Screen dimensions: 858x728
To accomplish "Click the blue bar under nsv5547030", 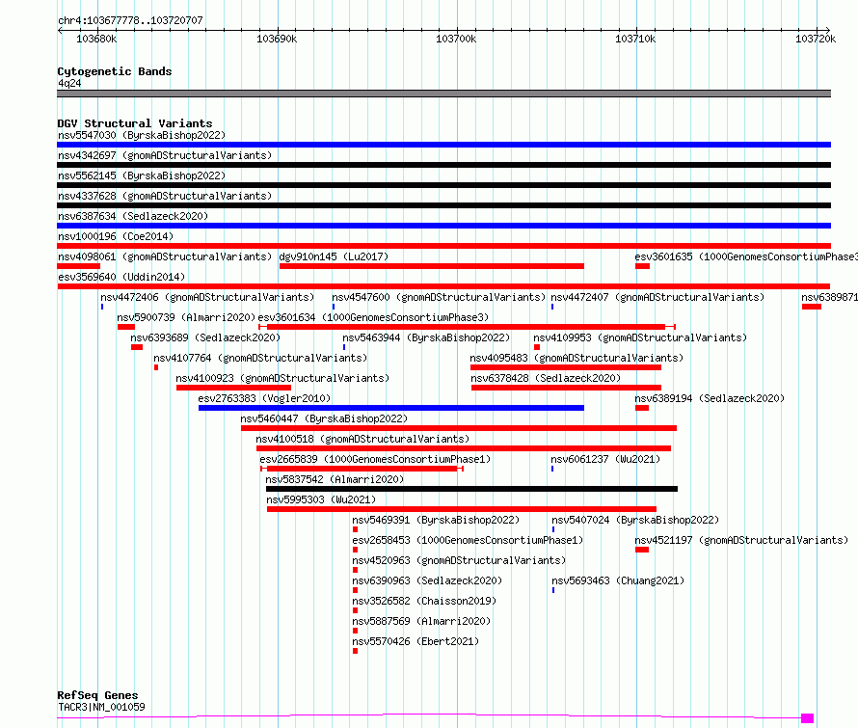I will (443, 145).
